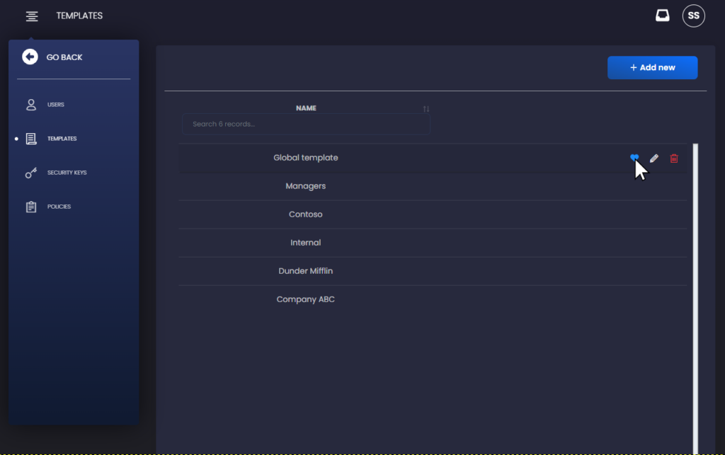The height and width of the screenshot is (455, 725).
Task: Select the Managers template row
Action: point(433,186)
